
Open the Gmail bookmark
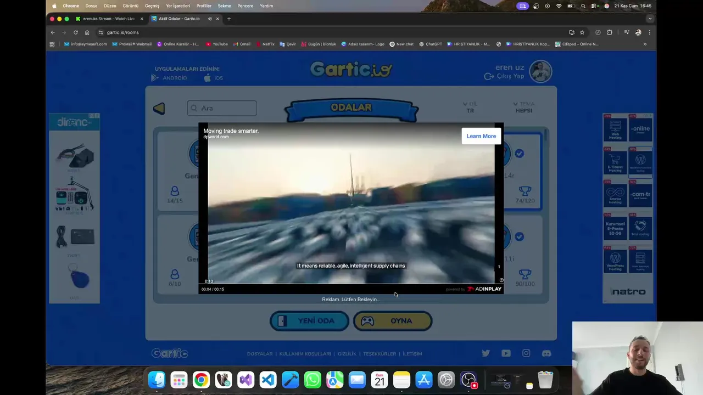click(242, 44)
